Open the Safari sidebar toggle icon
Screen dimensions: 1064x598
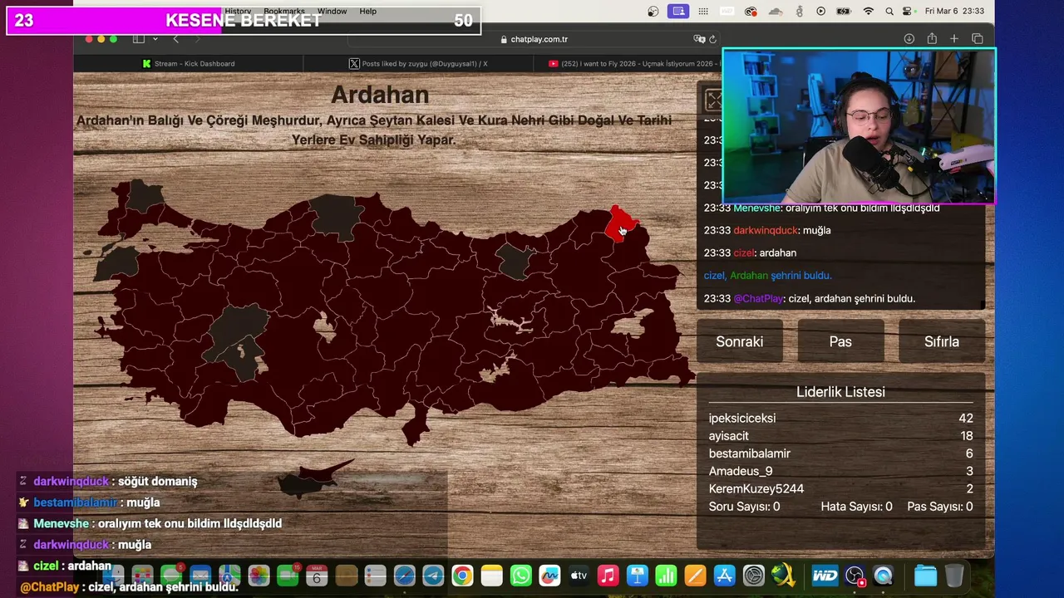(x=139, y=39)
